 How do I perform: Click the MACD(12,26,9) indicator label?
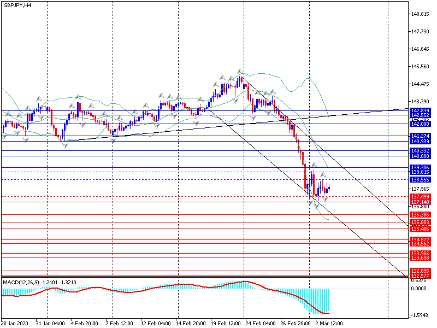click(39, 282)
